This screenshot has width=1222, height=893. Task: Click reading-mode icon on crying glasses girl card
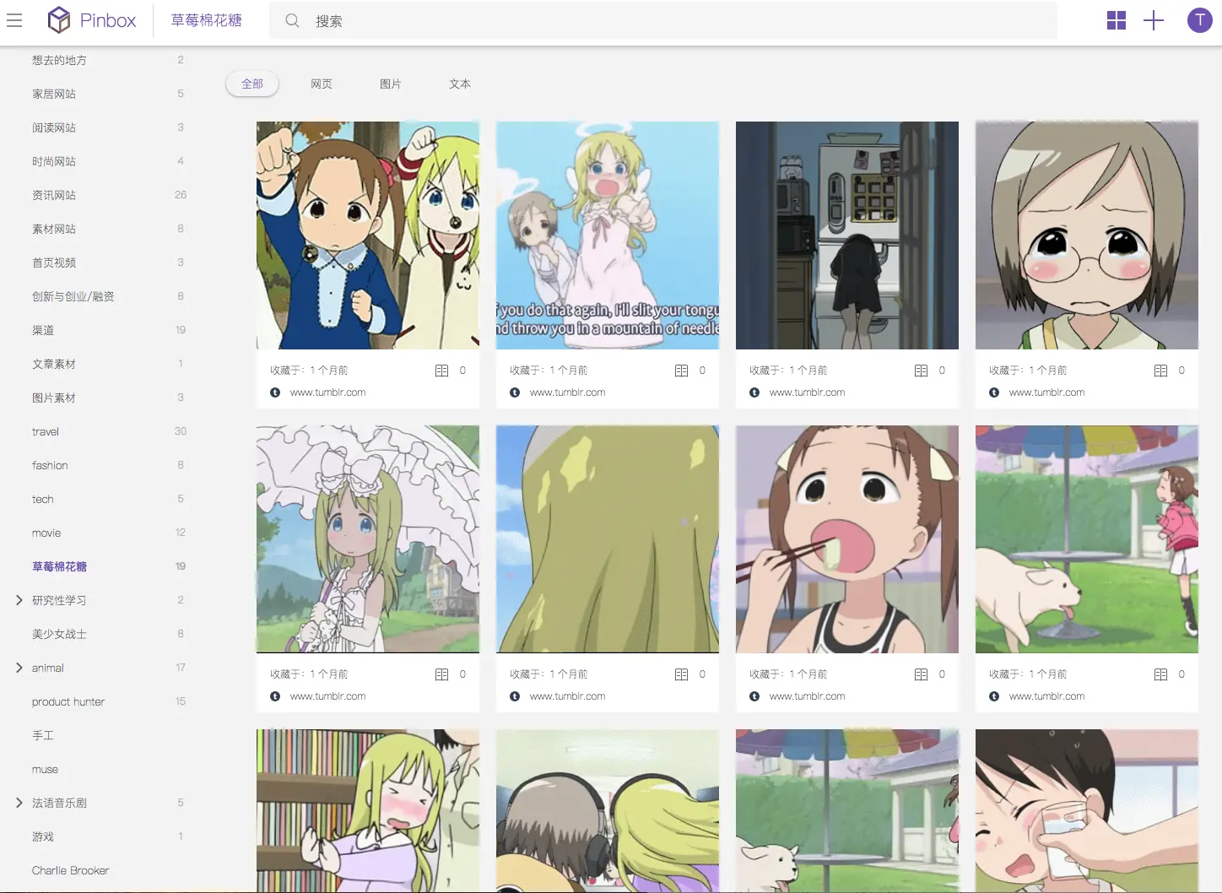[x=1160, y=371]
